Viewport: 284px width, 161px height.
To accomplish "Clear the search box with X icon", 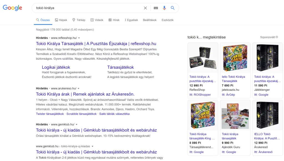I will (x=145, y=8).
